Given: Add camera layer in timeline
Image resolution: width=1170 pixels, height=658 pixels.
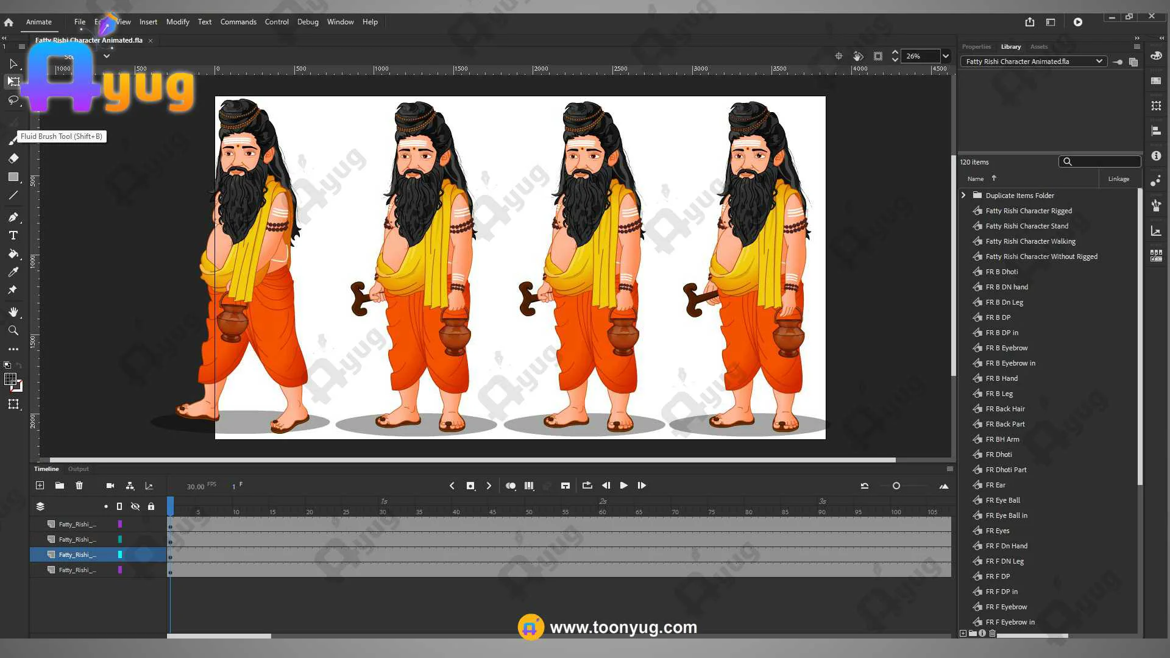Looking at the screenshot, I should click(110, 486).
